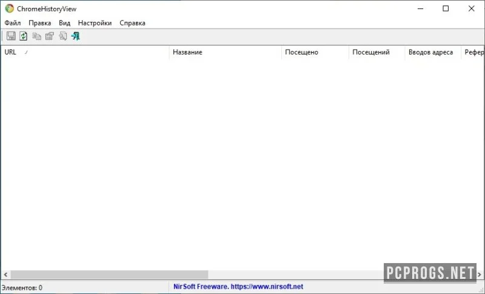The width and height of the screenshot is (485, 294).
Task: Sort by the Вводов адреса column header
Action: [x=433, y=52]
